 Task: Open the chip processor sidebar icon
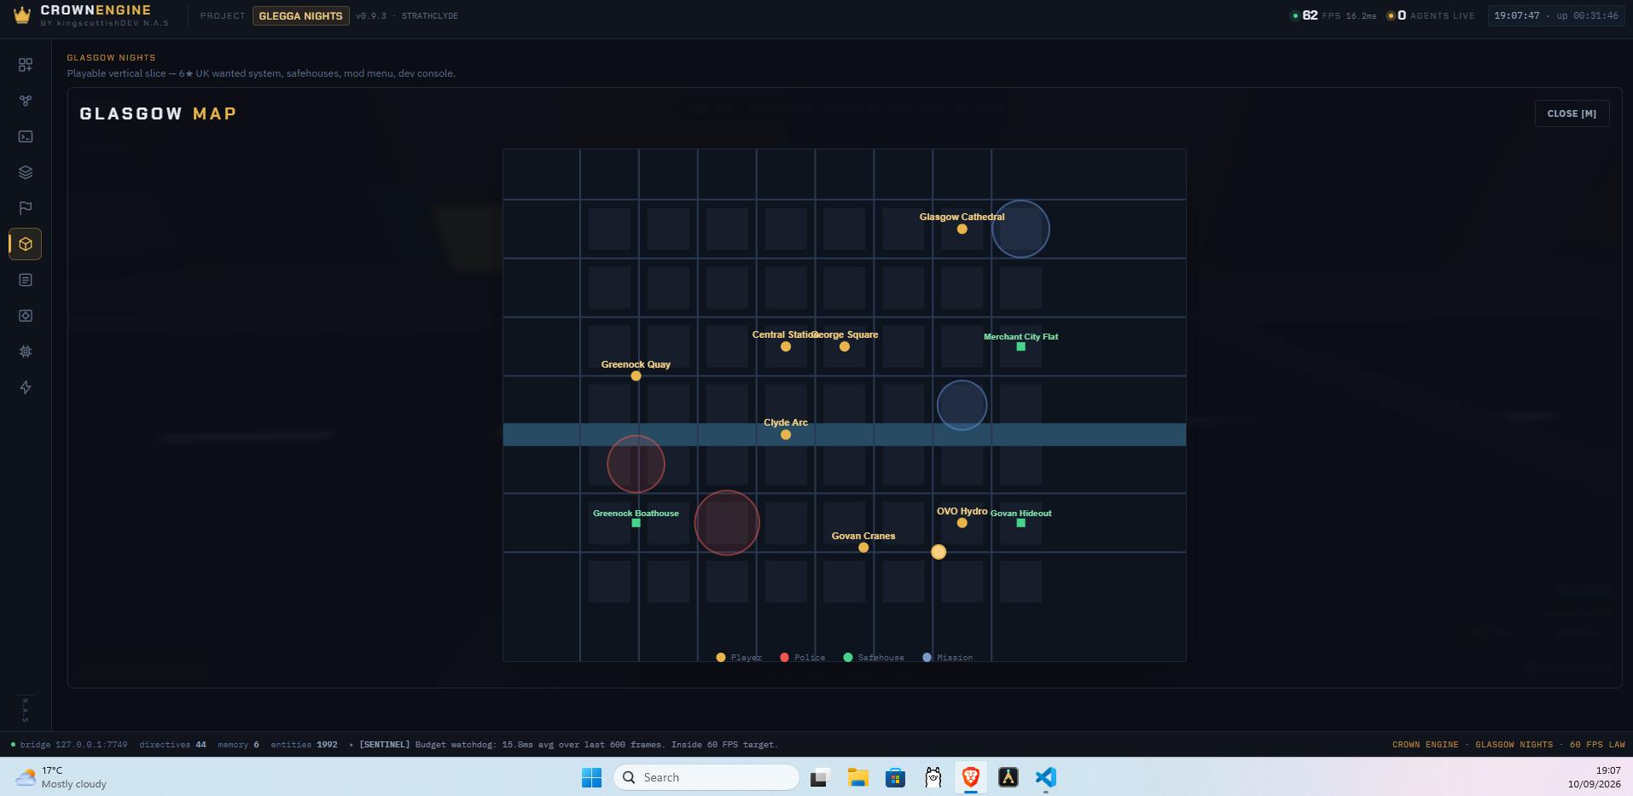pyautogui.click(x=26, y=352)
